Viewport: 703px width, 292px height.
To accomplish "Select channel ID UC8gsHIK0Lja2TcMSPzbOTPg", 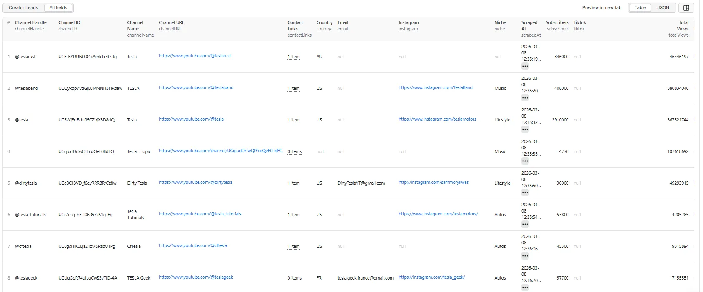I will tap(87, 246).
